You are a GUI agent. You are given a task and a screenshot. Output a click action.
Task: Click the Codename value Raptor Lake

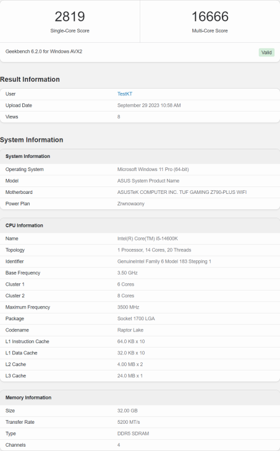tap(130, 330)
